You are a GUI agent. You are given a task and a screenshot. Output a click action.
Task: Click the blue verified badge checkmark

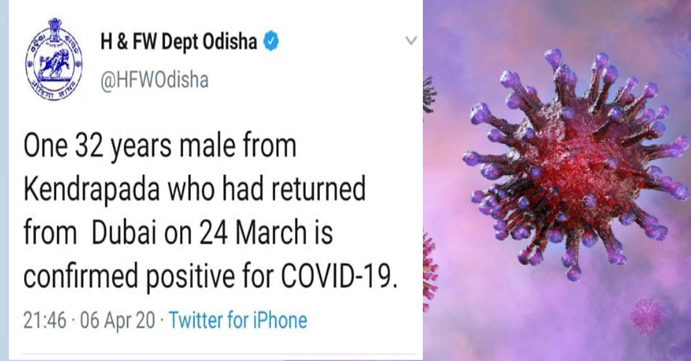pos(270,42)
